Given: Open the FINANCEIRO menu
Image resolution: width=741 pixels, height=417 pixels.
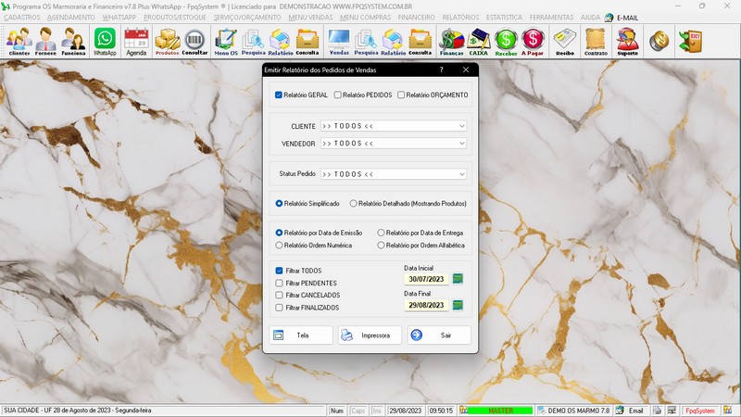Looking at the screenshot, I should pos(416,18).
